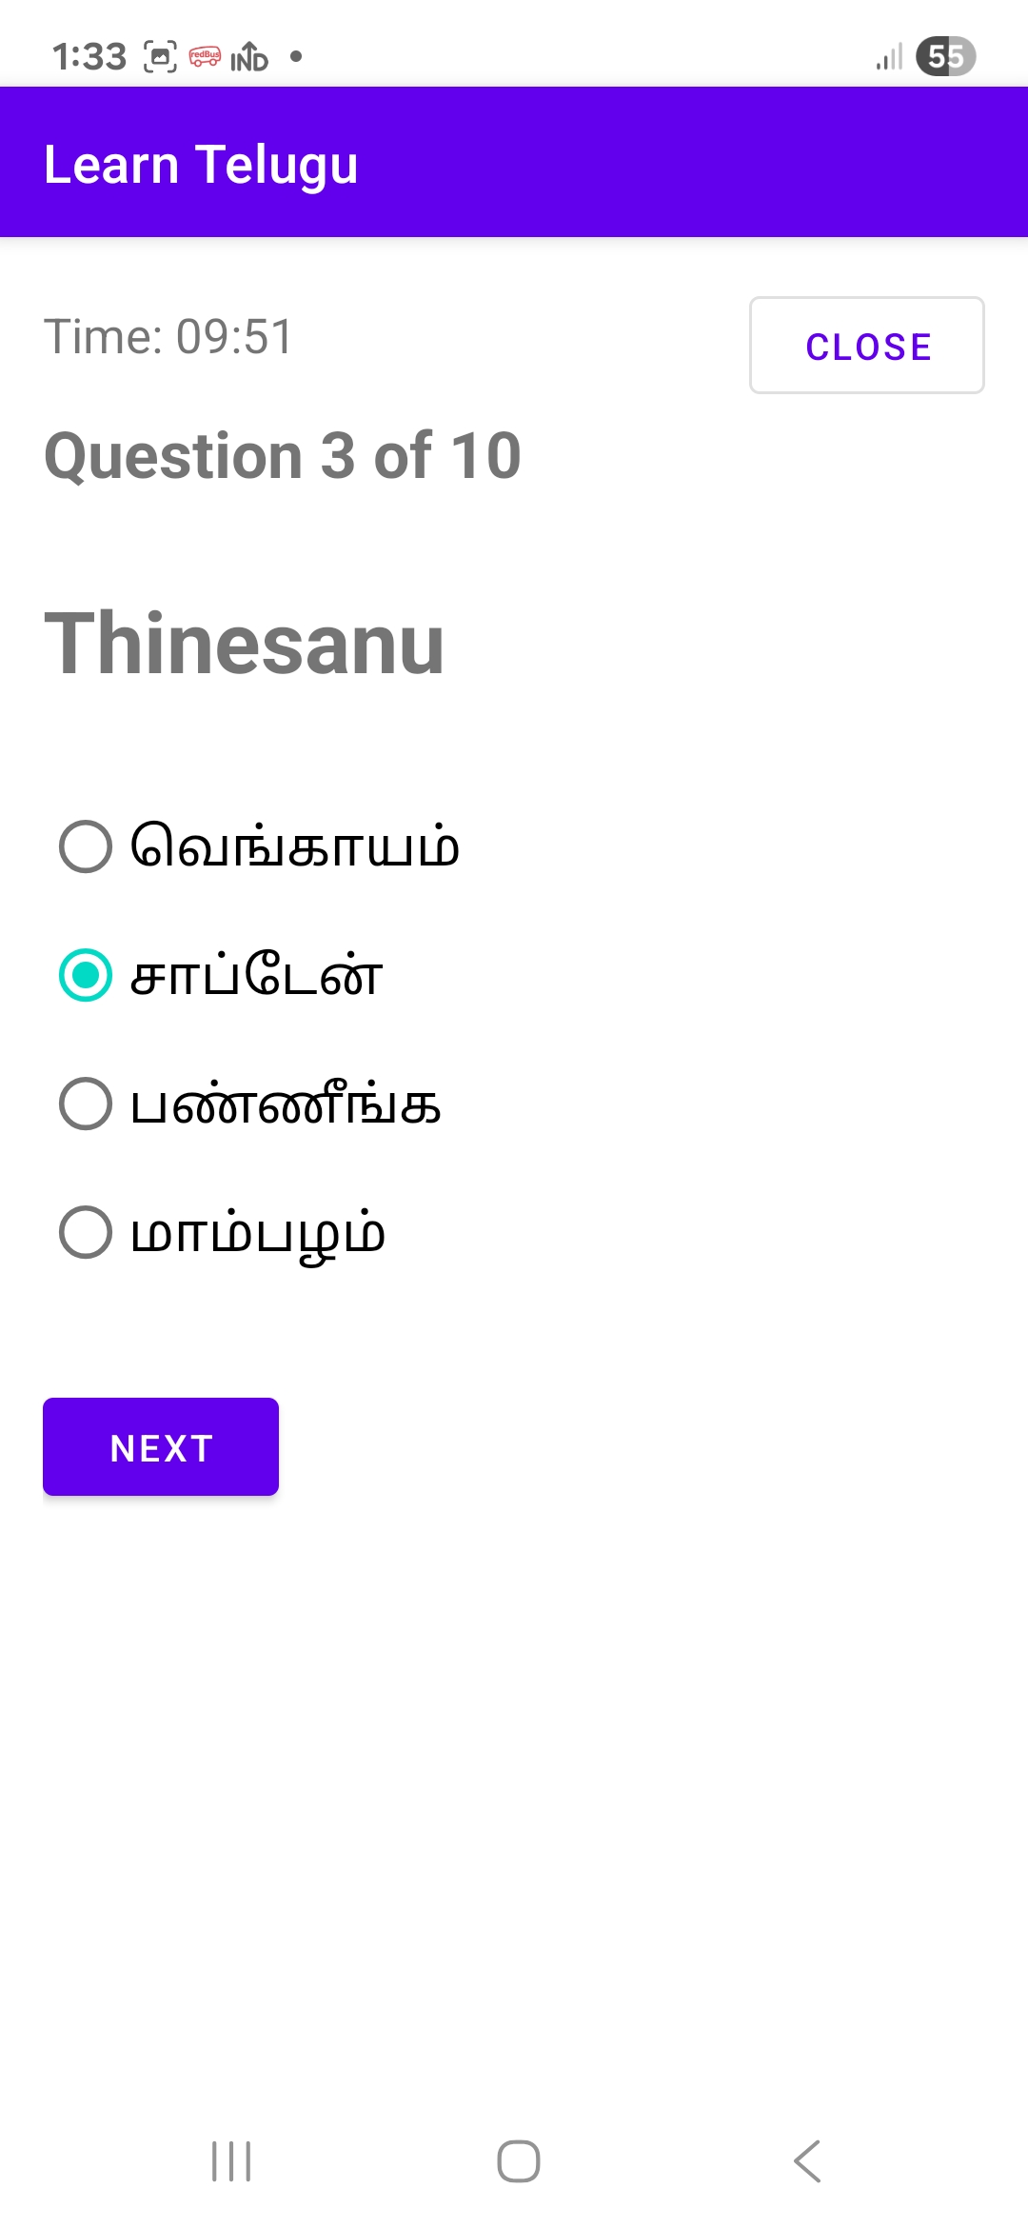Tap the IND notification icon
The image size is (1028, 2228).
[x=249, y=57]
